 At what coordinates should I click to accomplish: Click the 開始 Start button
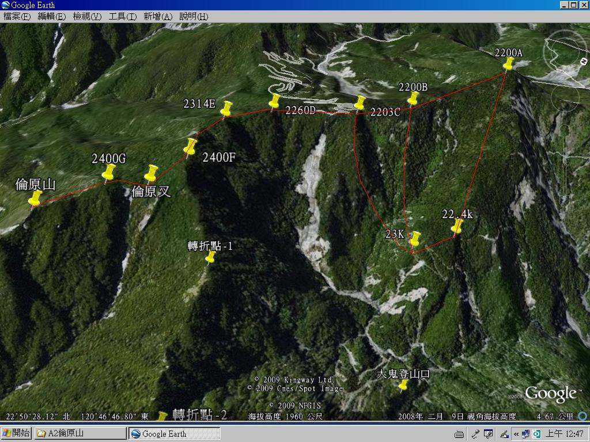coord(16,433)
